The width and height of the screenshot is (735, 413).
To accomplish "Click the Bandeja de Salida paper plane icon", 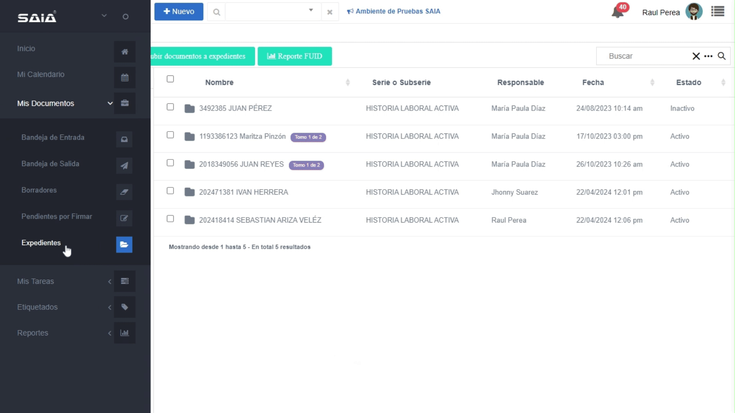I will (124, 166).
